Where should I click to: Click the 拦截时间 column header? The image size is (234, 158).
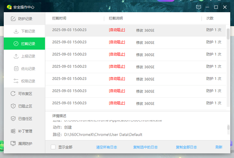pos(59,18)
